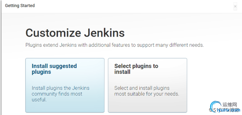Click the 运维网 watermark text
The width and height of the screenshot is (242, 115).
click(230, 105)
